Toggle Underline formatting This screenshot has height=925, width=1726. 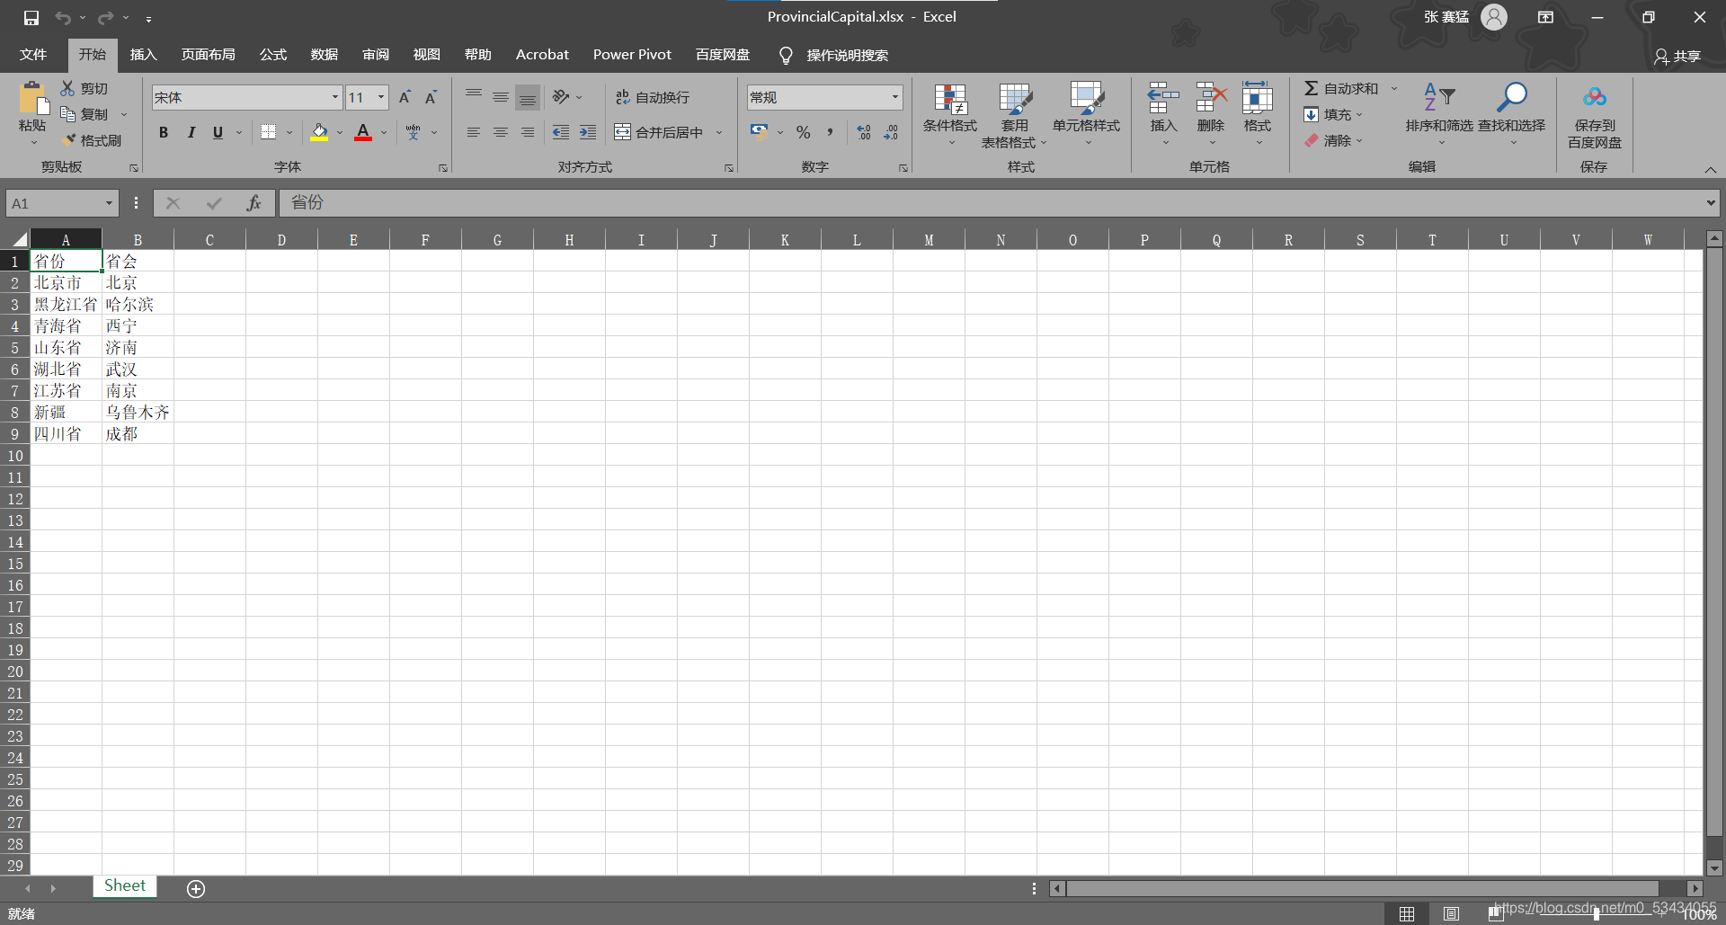[218, 132]
